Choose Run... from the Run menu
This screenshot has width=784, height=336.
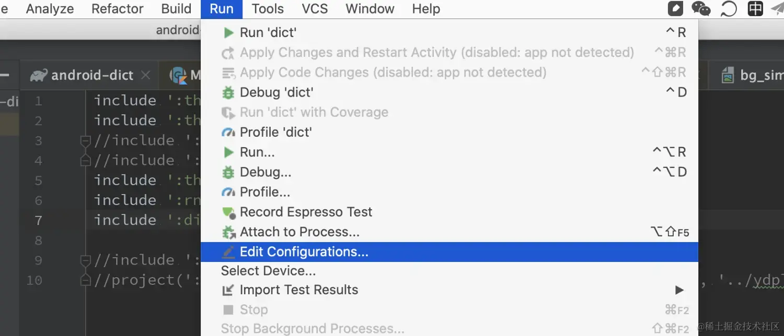click(x=257, y=152)
